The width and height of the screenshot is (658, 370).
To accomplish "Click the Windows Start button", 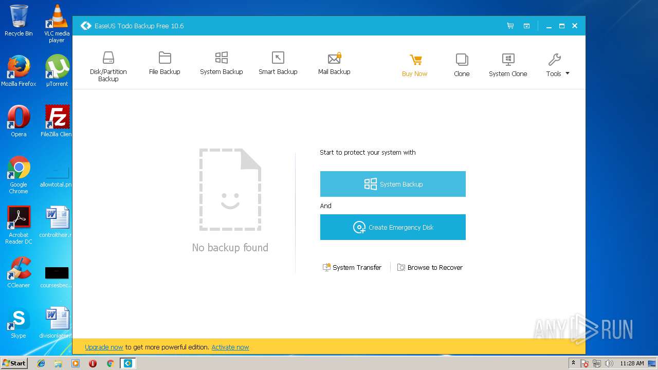I will click(x=14, y=363).
